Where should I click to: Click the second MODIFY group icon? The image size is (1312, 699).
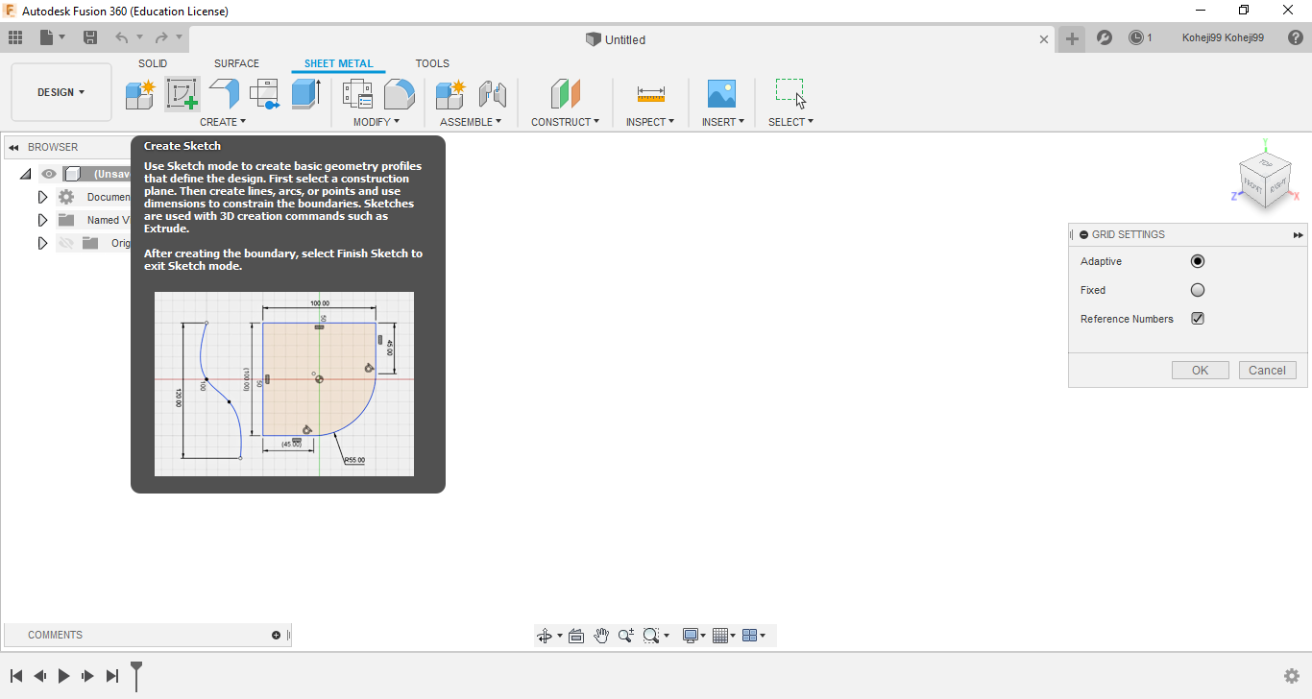[399, 94]
